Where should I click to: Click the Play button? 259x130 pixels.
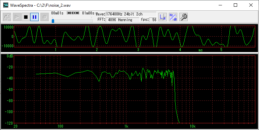tap(17, 17)
